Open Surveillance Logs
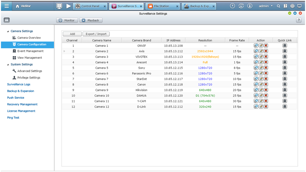The image size is (306, 172). coord(19,84)
